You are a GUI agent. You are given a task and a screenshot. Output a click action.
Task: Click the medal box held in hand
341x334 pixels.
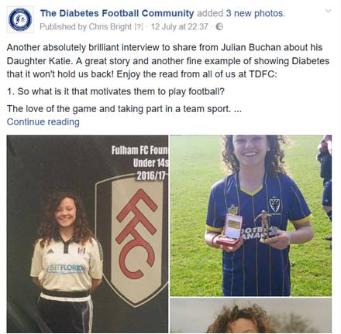(230, 230)
